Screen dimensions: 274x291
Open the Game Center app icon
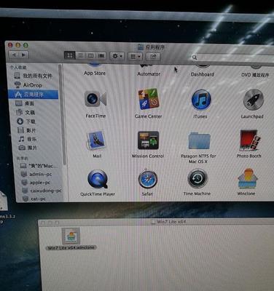(148, 99)
